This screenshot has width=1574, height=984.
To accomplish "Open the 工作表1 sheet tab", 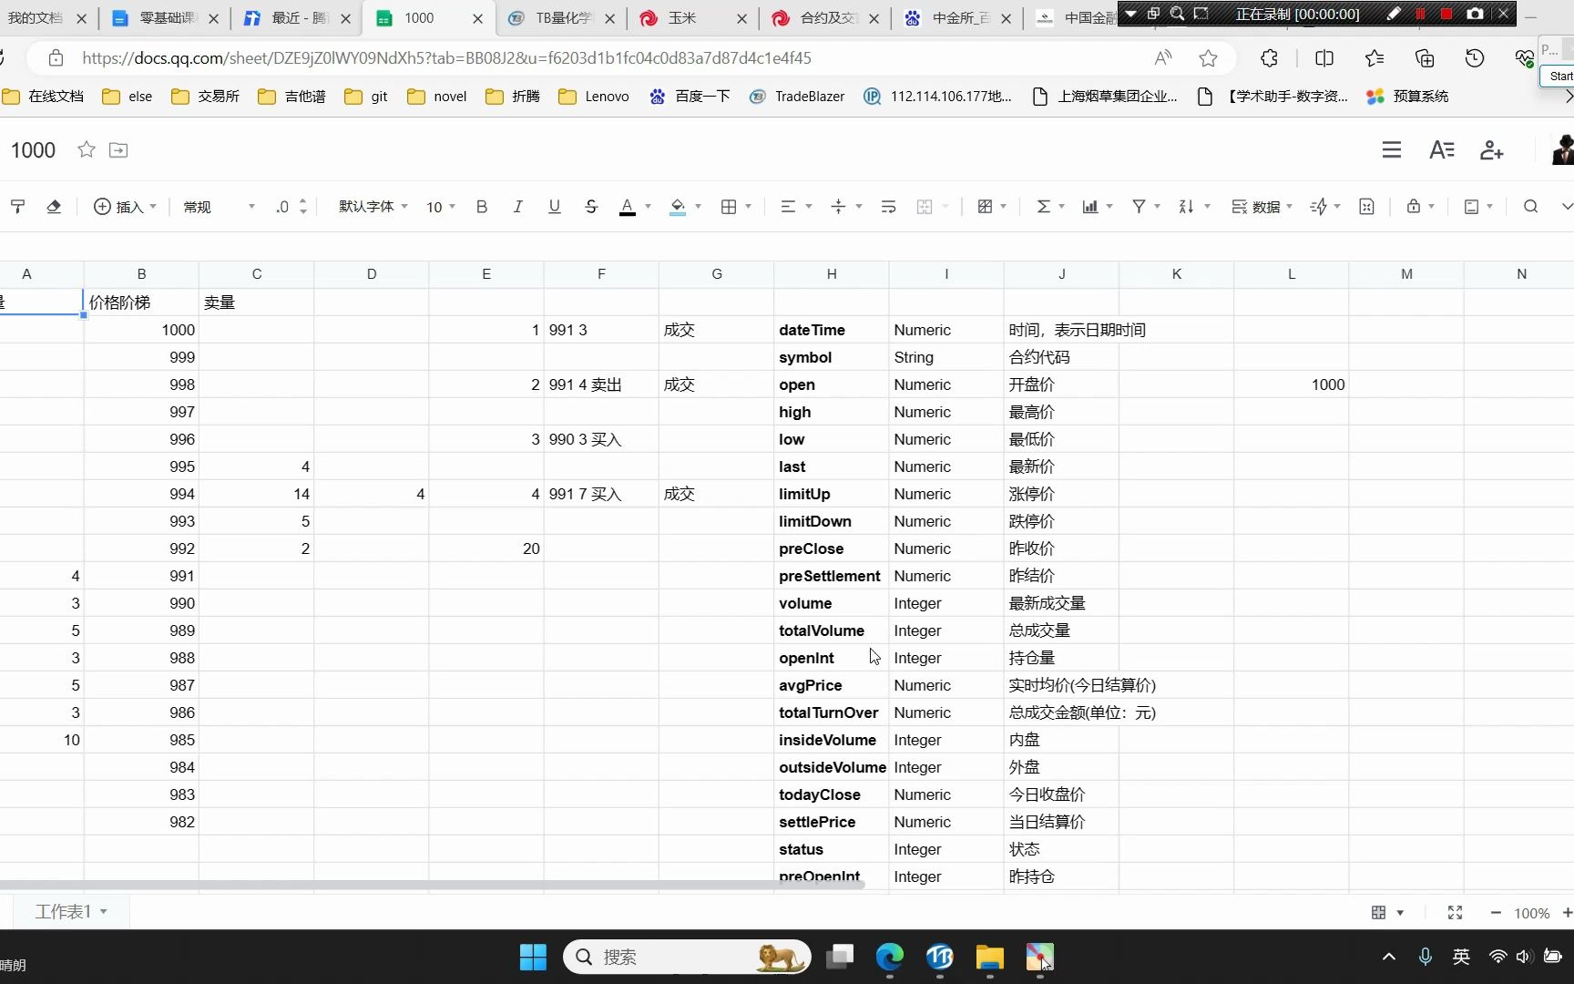I will tap(71, 912).
